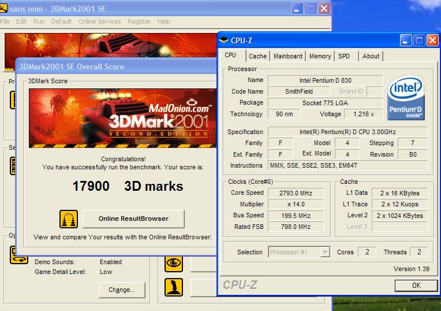Click the tree icon beside Online ResultBrowser
This screenshot has height=311, width=441.
(x=69, y=219)
